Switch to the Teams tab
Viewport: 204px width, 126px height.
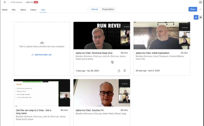23,10
